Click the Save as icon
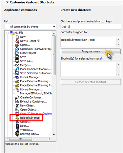 click(x=17, y=61)
